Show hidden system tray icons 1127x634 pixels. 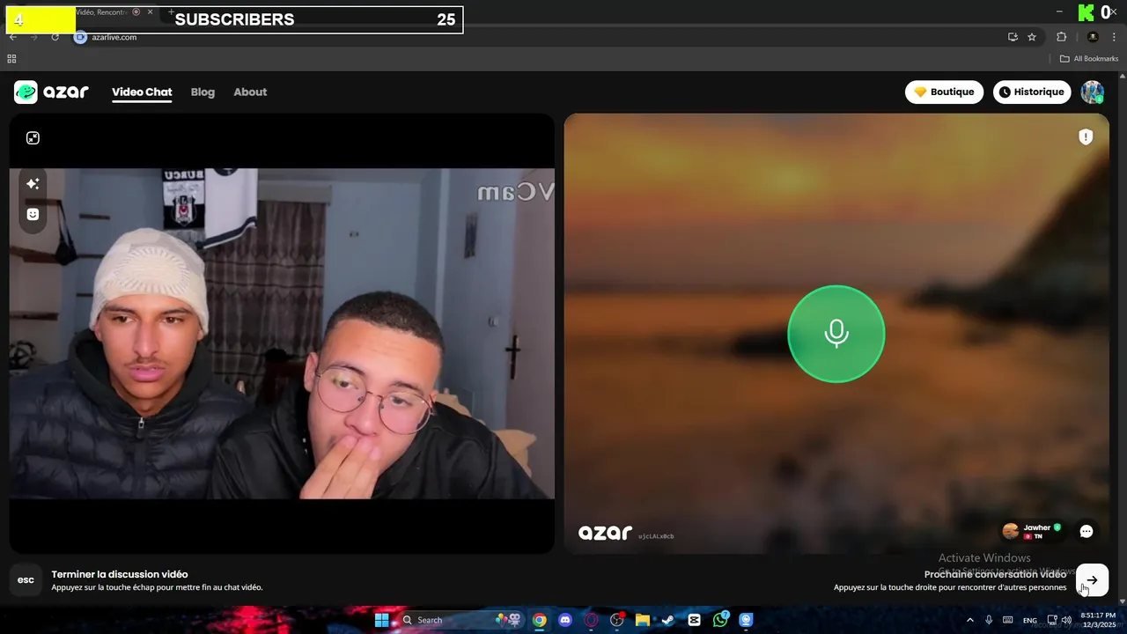coord(970,620)
